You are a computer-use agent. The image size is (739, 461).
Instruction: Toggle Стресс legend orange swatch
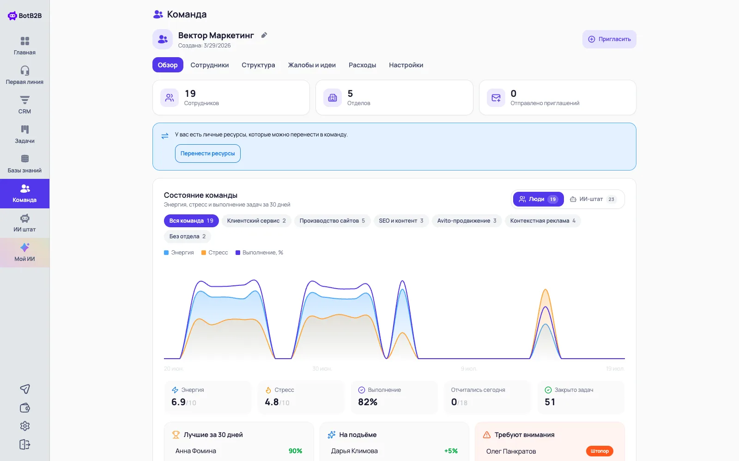point(204,253)
